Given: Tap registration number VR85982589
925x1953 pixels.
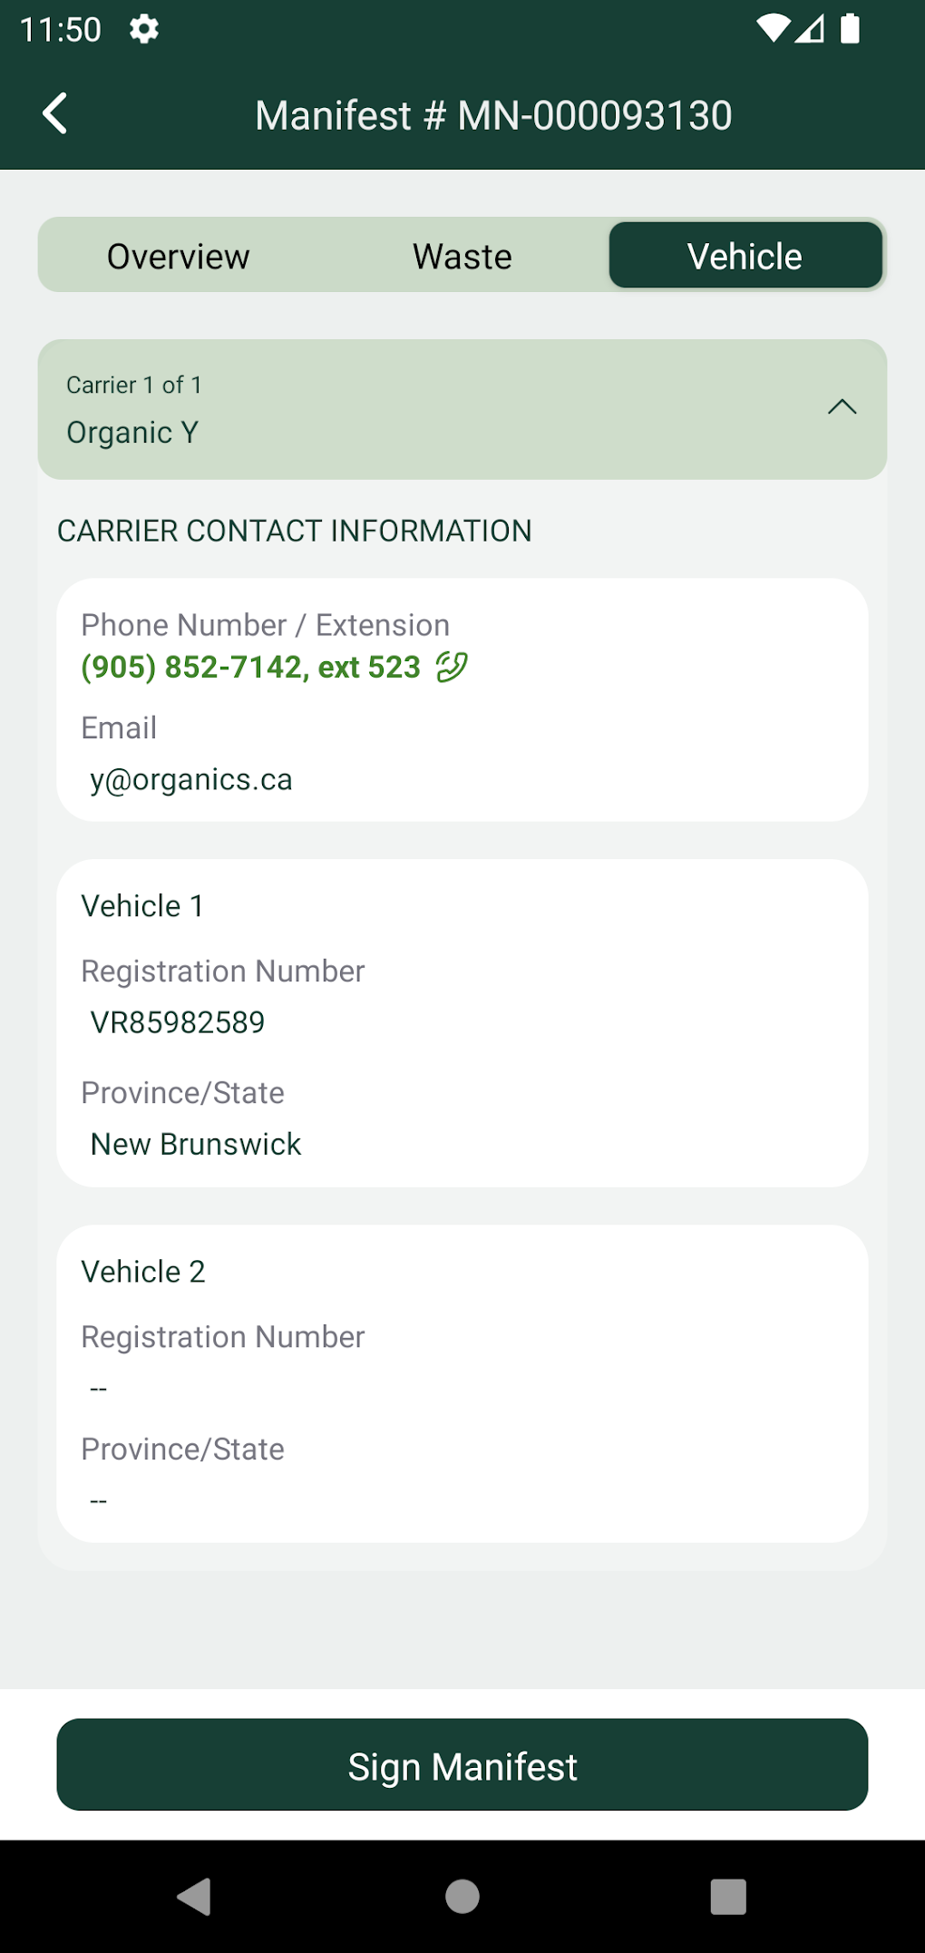Looking at the screenshot, I should pyautogui.click(x=178, y=1022).
